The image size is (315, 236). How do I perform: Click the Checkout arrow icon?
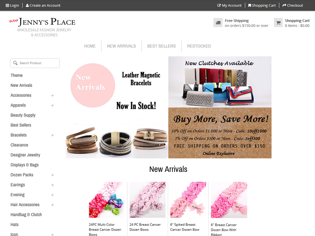(284, 6)
